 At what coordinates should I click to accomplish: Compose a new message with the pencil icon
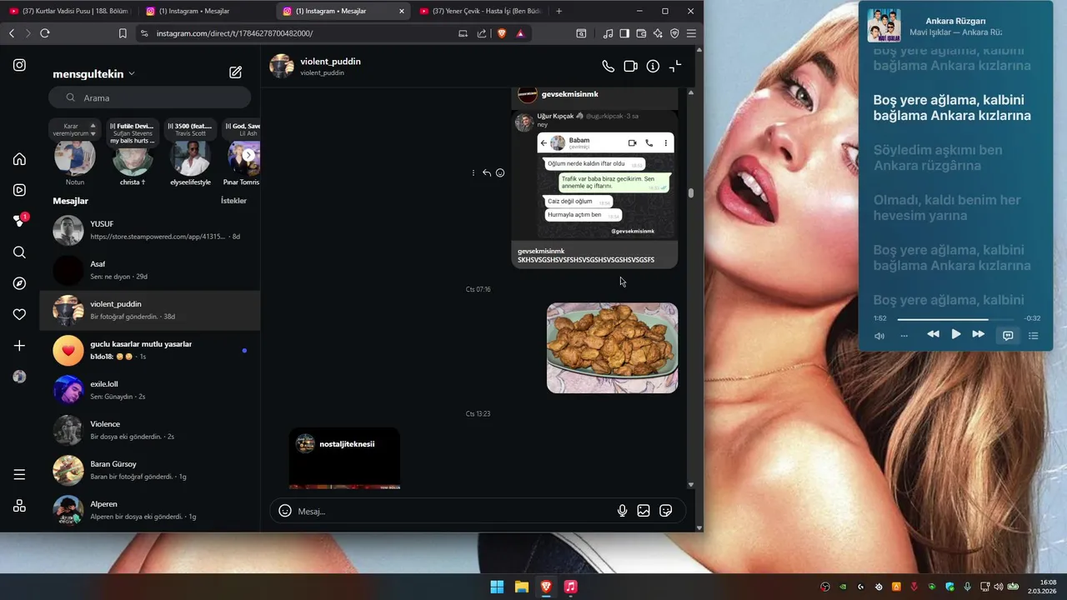pos(236,72)
